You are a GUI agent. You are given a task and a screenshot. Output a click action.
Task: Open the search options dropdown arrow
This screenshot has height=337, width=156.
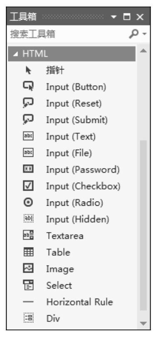tap(145, 34)
